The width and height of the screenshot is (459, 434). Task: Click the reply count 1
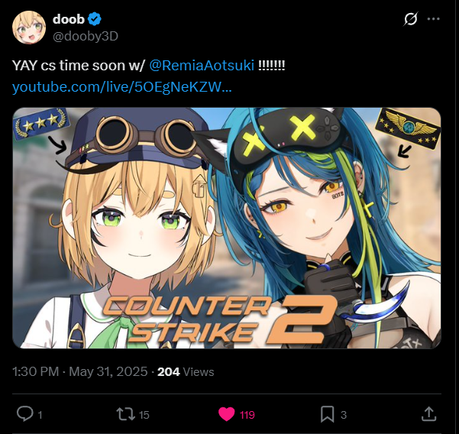point(40,415)
